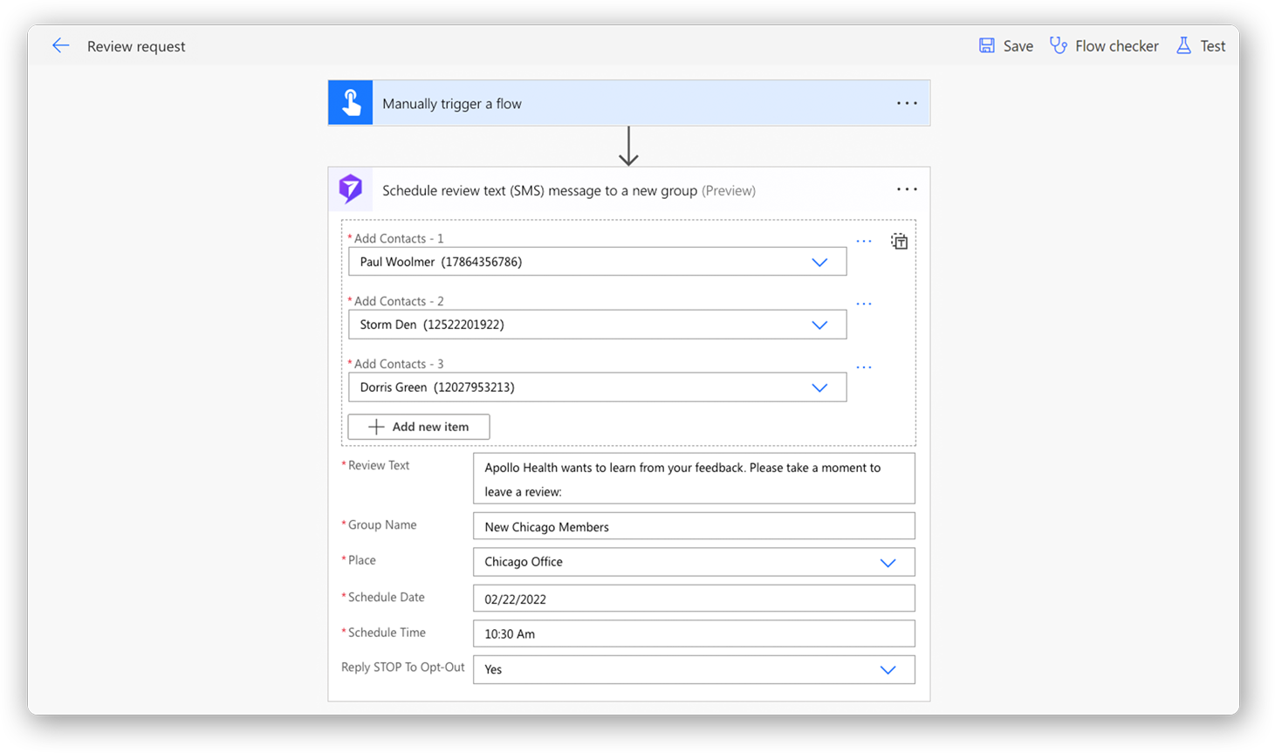The image size is (1275, 753).
Task: Click the Group Name field New Chicago Members
Action: coord(694,526)
